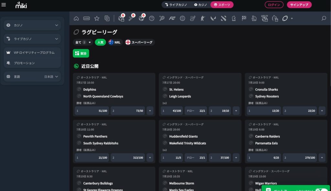Select the VOLTA football icon
The height and width of the screenshot is (191, 331).
click(x=264, y=18)
